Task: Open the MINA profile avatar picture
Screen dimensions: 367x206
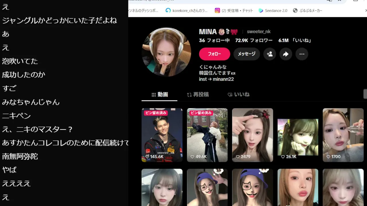Action: pyautogui.click(x=166, y=52)
